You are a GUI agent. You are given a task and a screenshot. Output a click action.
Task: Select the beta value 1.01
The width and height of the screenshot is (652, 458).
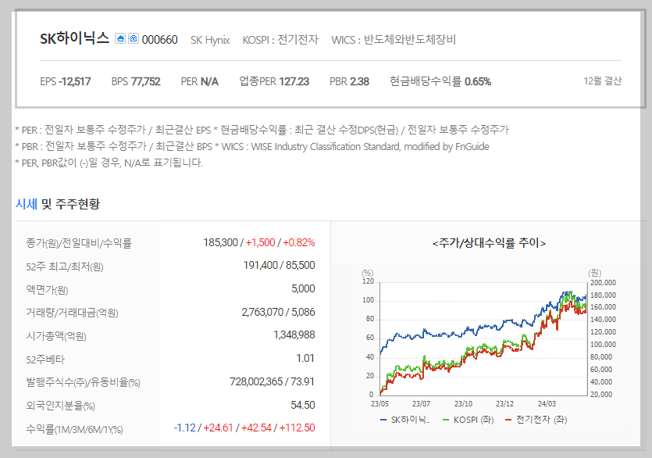click(305, 358)
